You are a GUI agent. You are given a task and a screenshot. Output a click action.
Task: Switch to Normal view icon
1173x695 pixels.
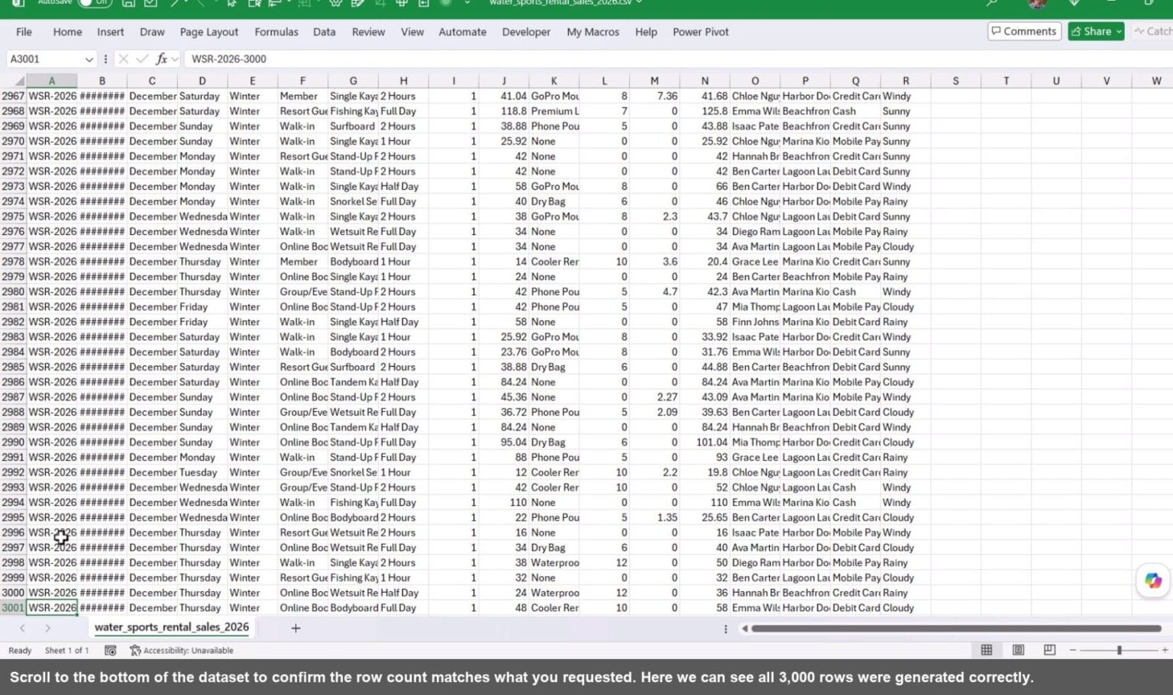[987, 650]
